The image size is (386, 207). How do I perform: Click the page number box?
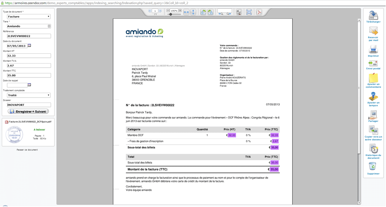(x=155, y=11)
